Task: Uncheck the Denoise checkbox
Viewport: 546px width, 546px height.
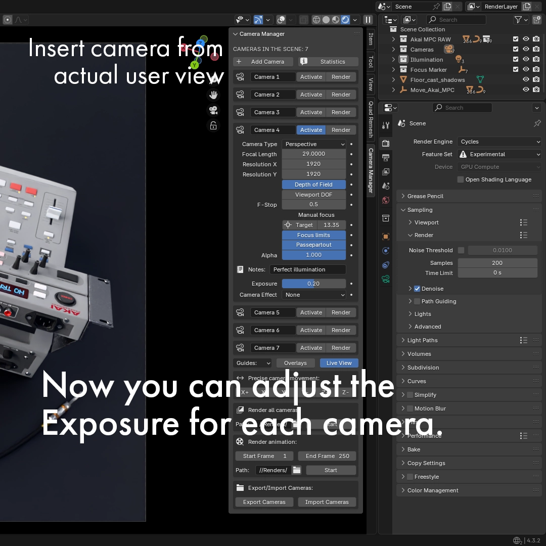Action: coord(417,289)
